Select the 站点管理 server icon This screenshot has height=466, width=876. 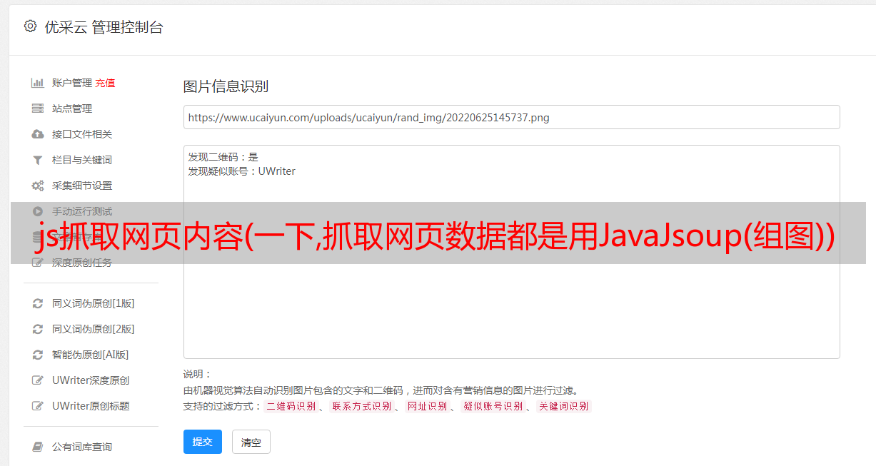click(38, 108)
